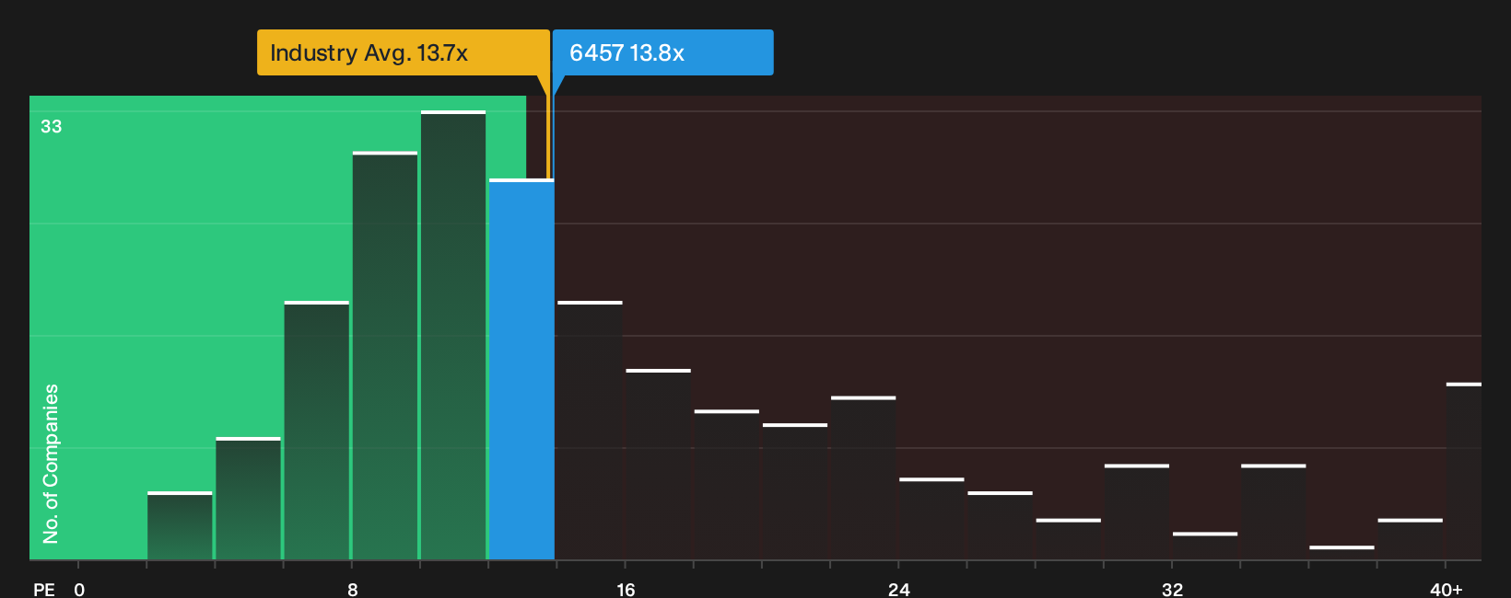Click the 0 tick label on the PE axis
The image size is (1511, 598).
pos(79,590)
